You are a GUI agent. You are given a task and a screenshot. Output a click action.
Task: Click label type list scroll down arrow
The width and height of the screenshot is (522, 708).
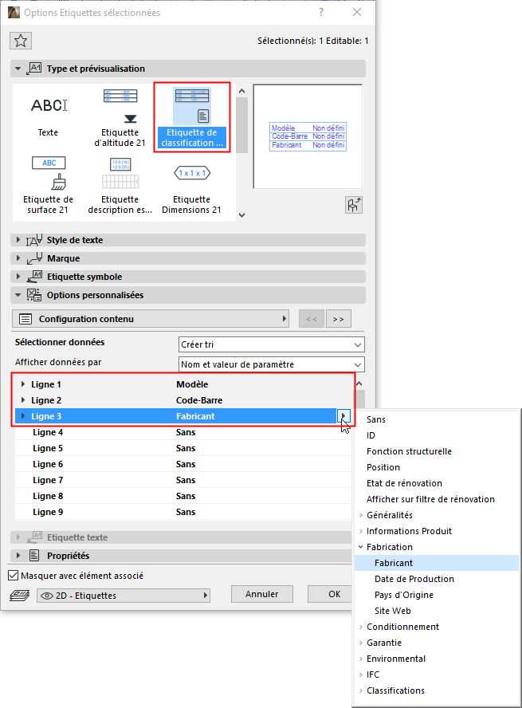[x=241, y=215]
